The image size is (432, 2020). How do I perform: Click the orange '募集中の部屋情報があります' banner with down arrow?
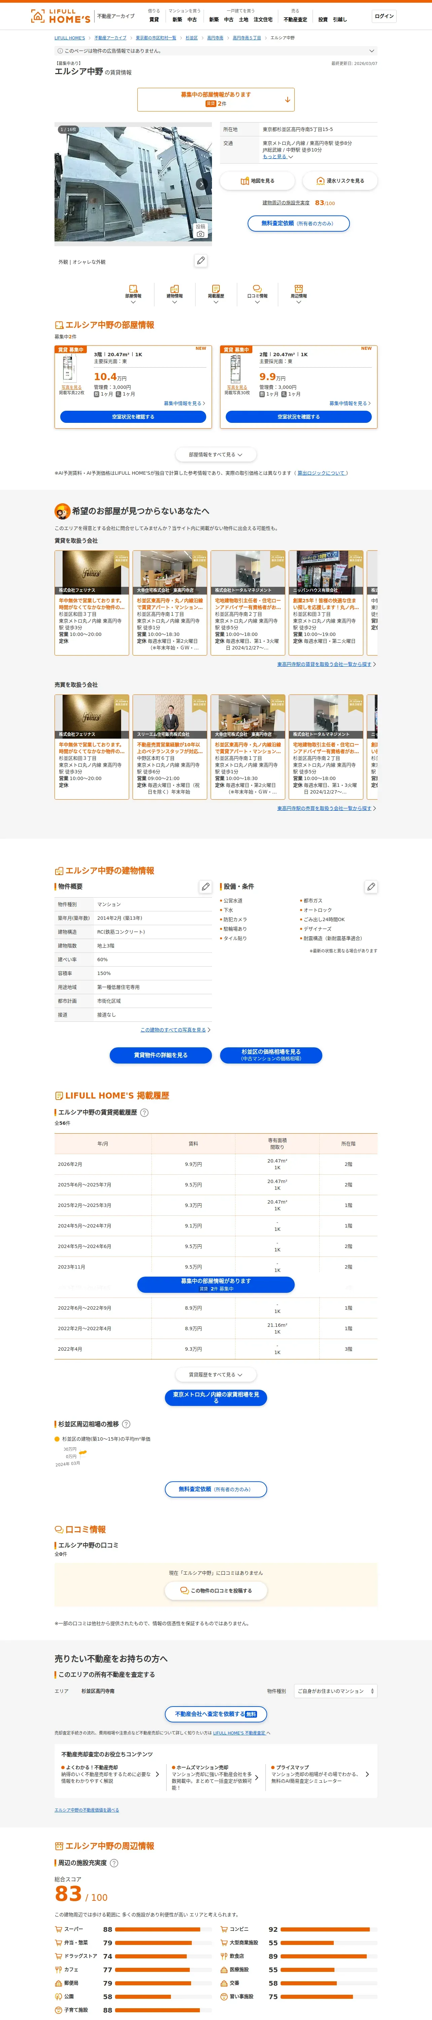pos(216,100)
